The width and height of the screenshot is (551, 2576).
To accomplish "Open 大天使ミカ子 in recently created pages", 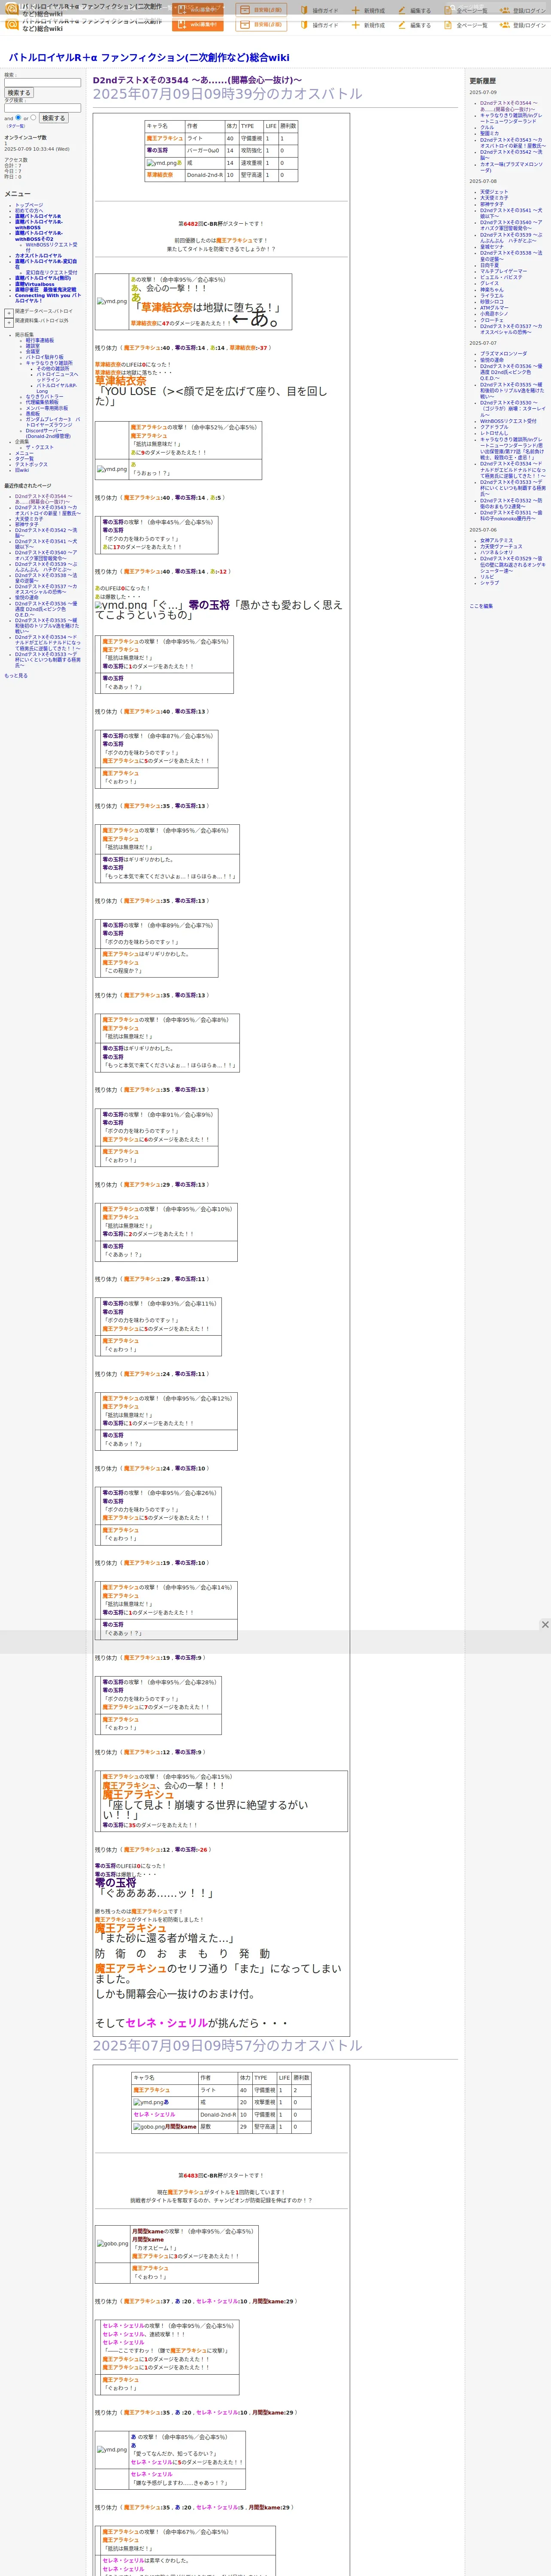I will point(29,519).
